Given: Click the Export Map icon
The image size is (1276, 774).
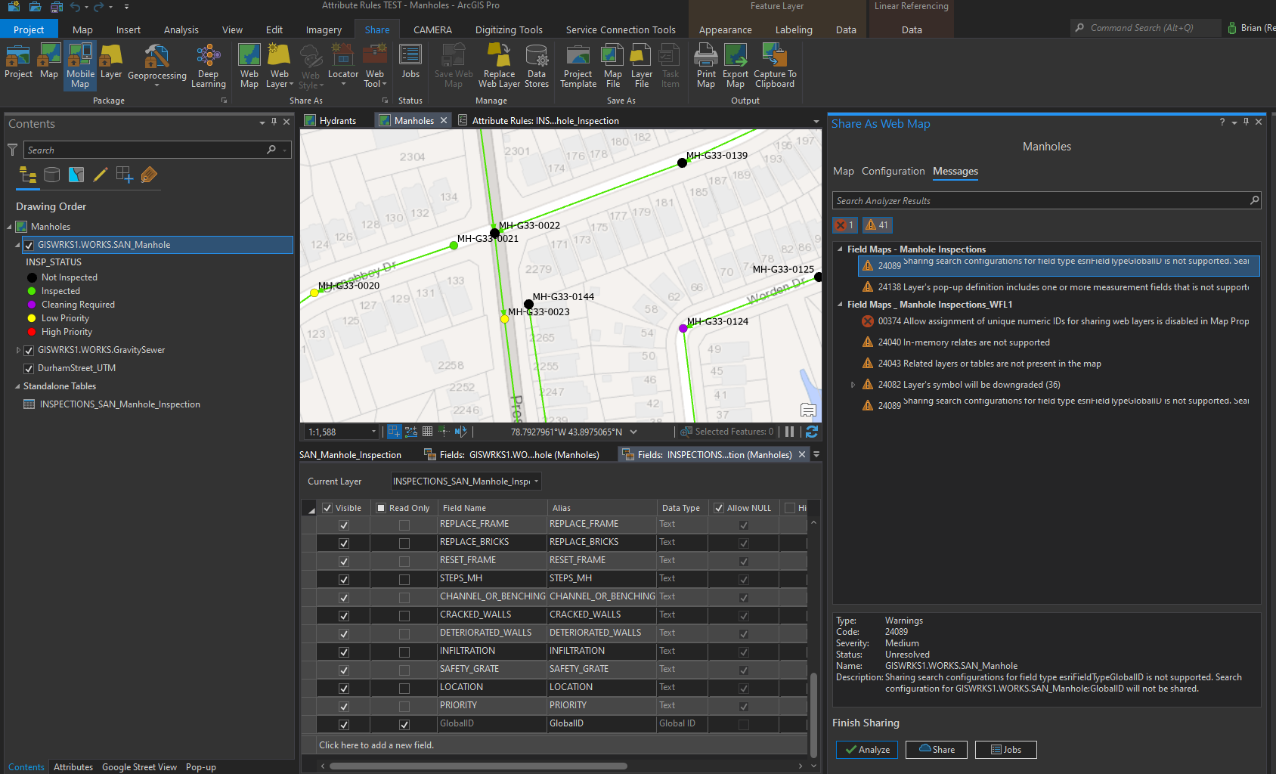Looking at the screenshot, I should coord(736,67).
